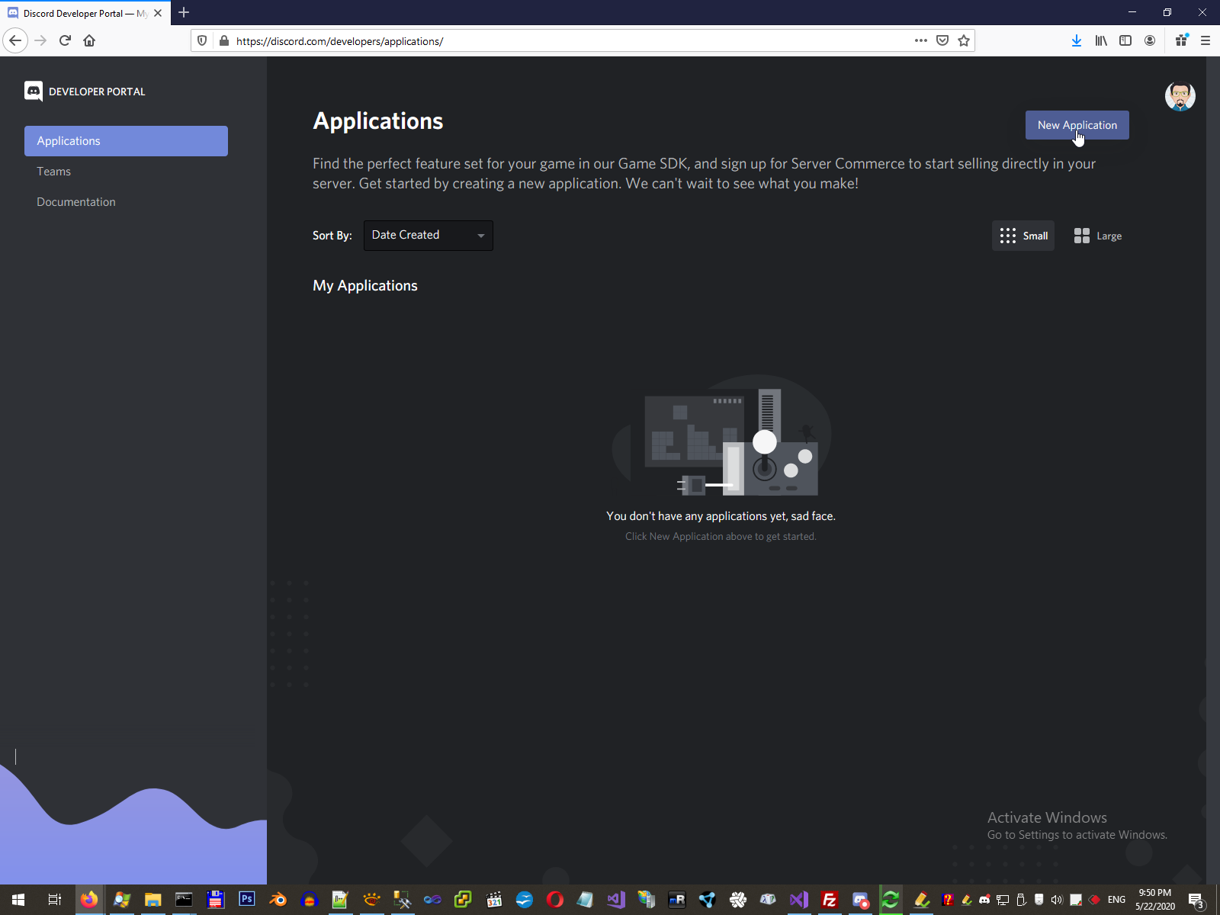Open the Firefox Library menu
This screenshot has width=1220, height=915.
1101,40
